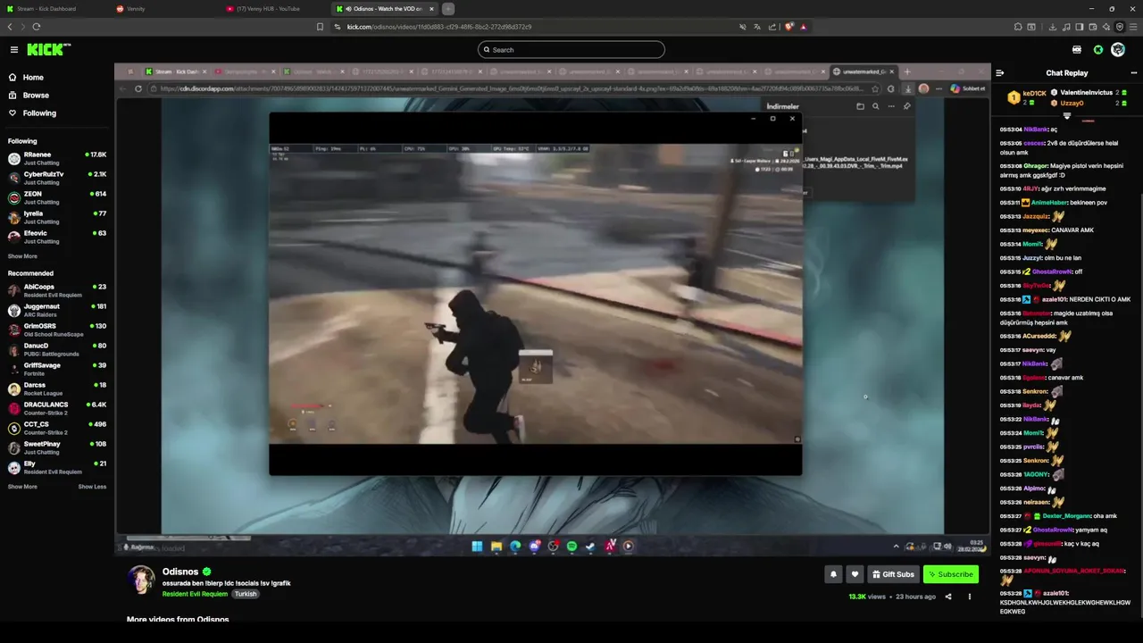Viewport: 1143px width, 643px height.
Task: Open SweetPinay recommended channel
Action: click(57, 448)
